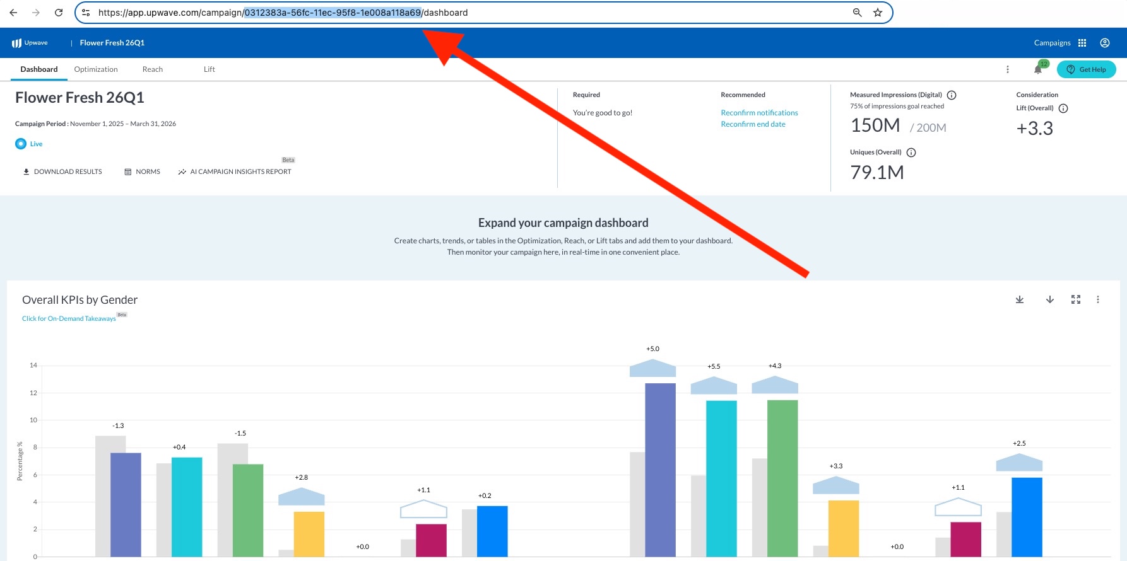
Task: Expand chart to fullscreen view
Action: [x=1076, y=299]
